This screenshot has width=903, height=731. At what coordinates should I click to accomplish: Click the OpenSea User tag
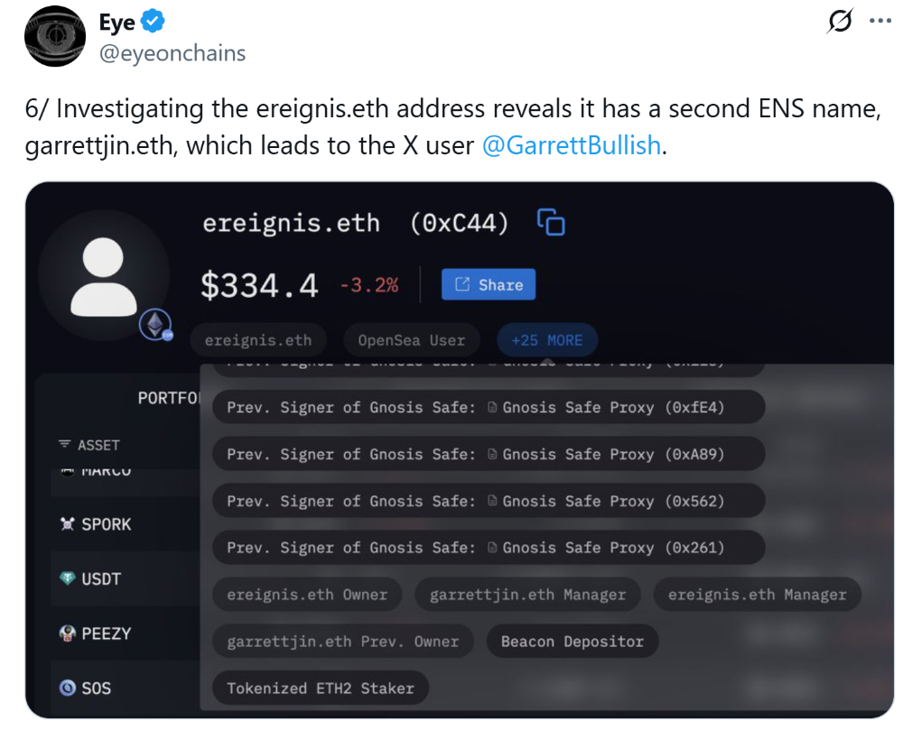click(x=411, y=340)
